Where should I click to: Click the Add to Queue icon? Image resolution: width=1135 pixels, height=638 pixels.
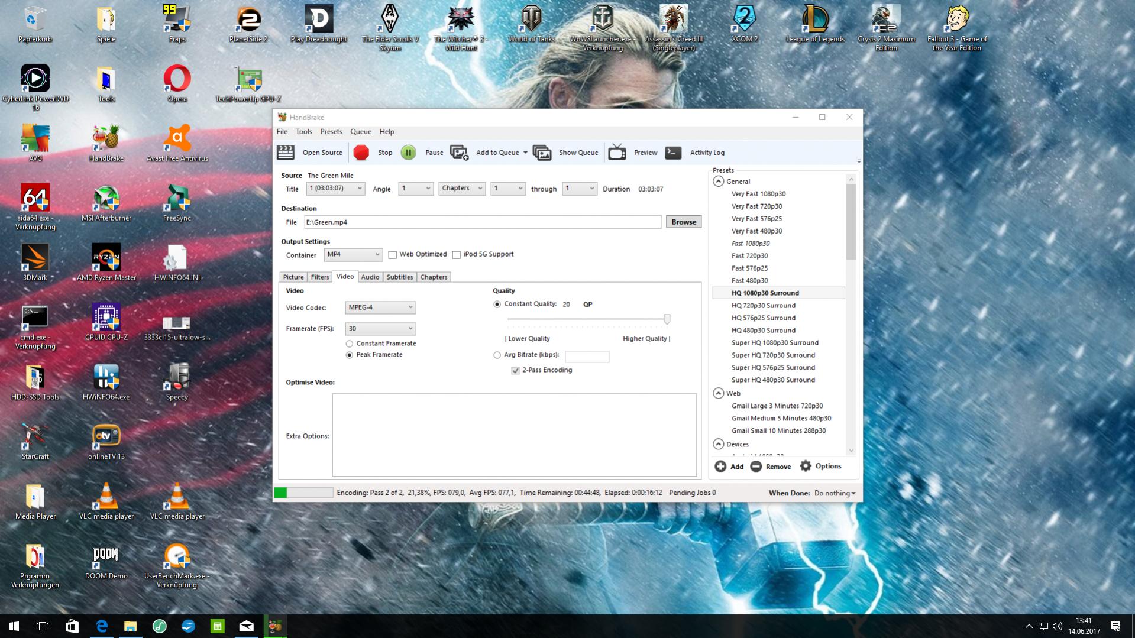[460, 153]
